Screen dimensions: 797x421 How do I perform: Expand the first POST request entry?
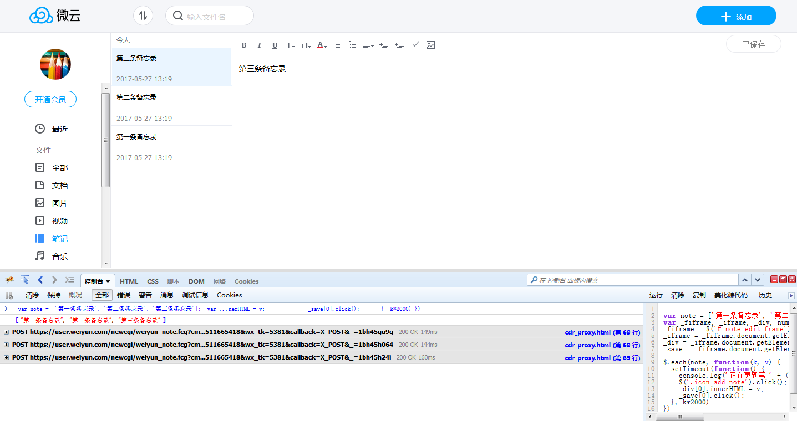coord(7,332)
